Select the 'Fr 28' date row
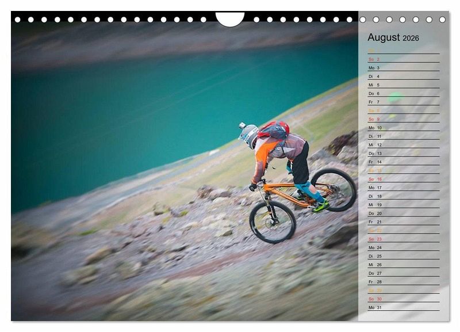460x332 pixels. 404,282
